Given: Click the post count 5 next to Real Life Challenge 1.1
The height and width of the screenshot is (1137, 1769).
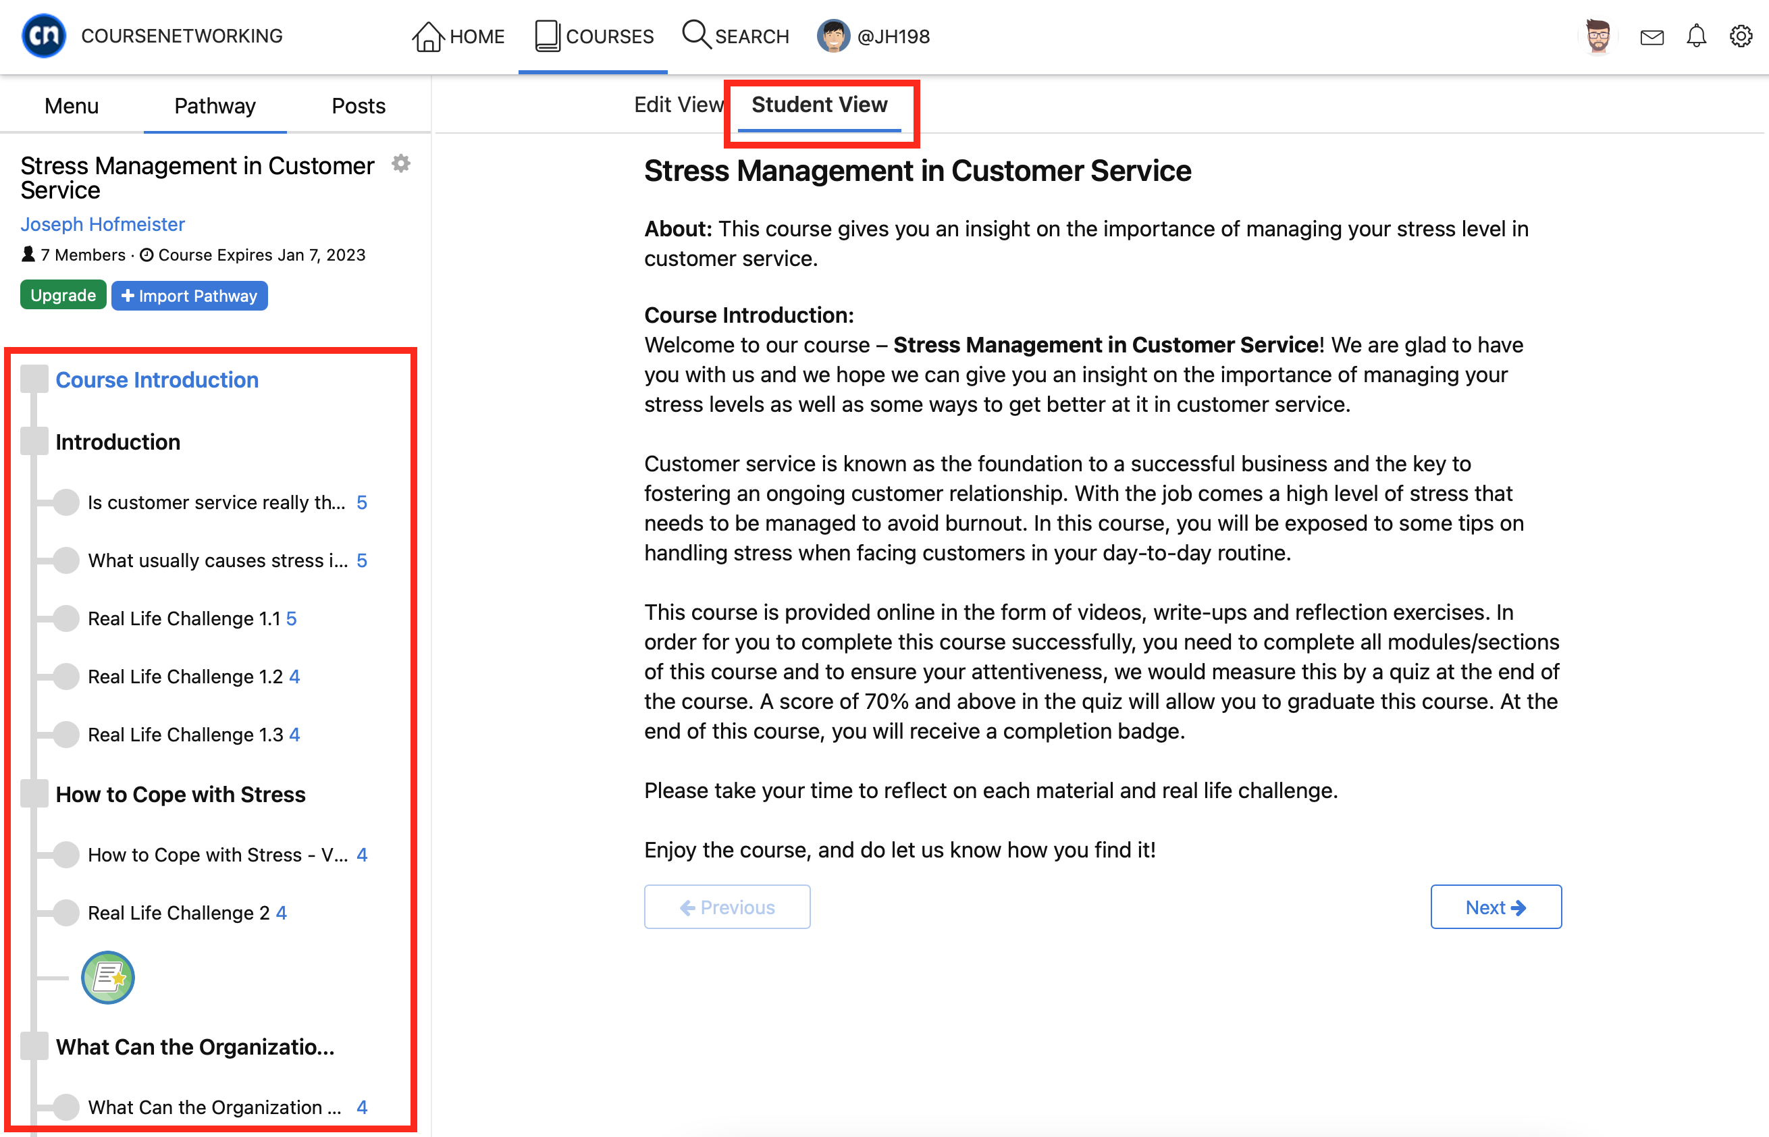Looking at the screenshot, I should coord(292,618).
